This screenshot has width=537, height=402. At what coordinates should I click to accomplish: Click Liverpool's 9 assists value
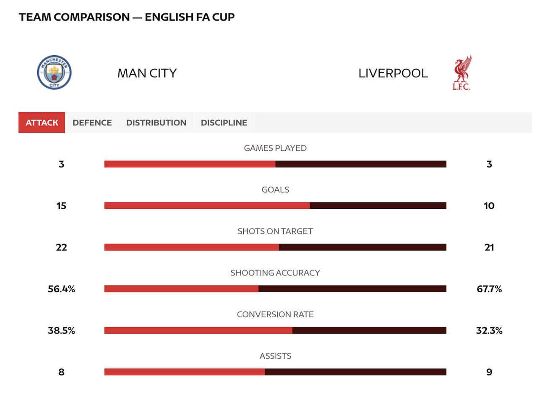tap(489, 372)
